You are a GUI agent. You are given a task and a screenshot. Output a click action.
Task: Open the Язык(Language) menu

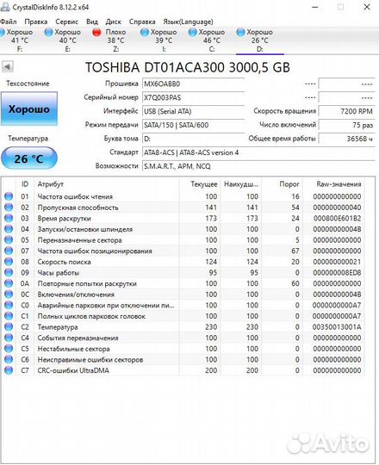tap(188, 22)
